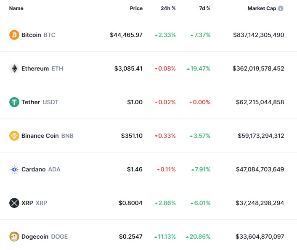Click Tether 24h change 0.02%

pos(165,102)
